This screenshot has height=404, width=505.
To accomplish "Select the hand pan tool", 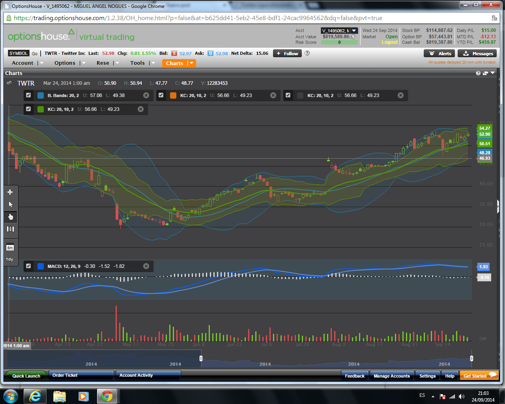I will [x=10, y=217].
